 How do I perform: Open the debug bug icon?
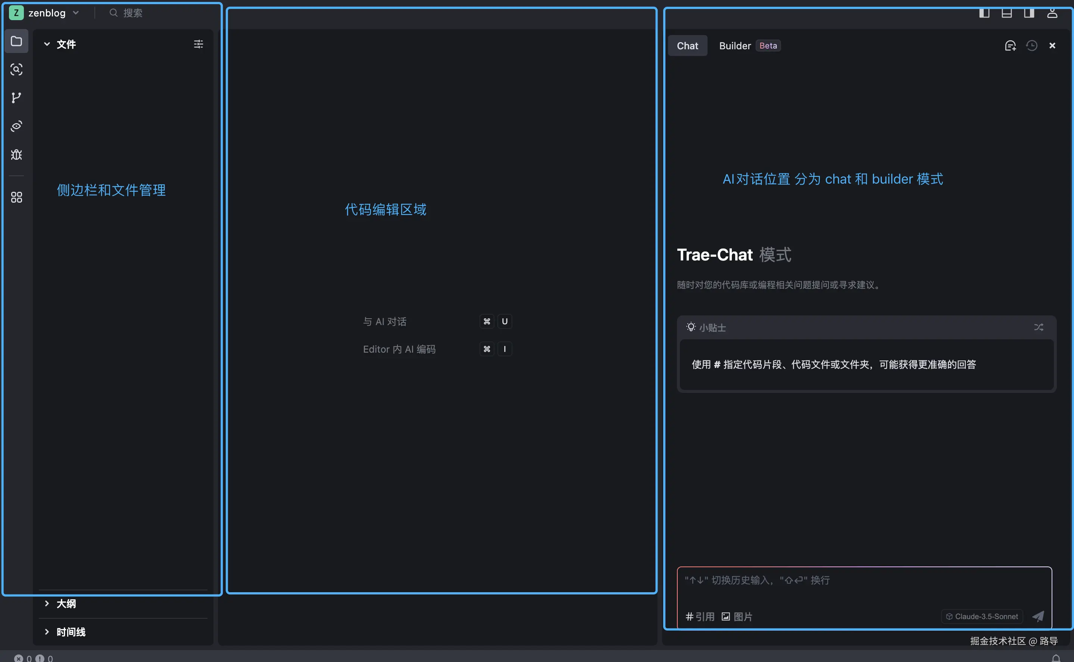16,154
